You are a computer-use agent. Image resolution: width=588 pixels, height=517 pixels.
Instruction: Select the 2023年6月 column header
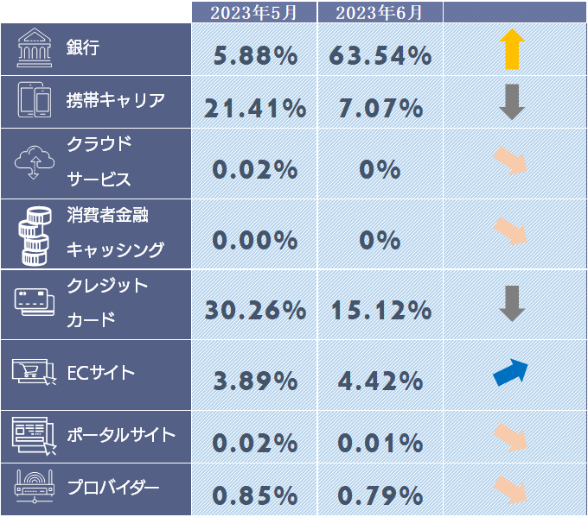click(x=380, y=13)
